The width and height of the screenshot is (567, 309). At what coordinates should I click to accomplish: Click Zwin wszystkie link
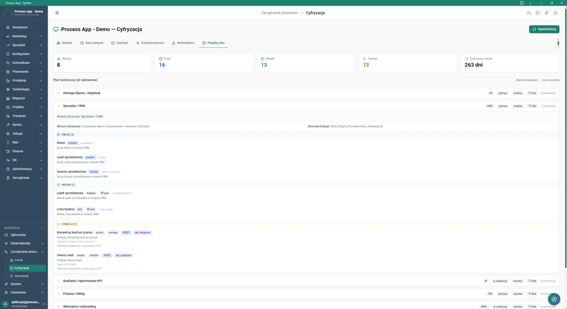[x=550, y=80]
